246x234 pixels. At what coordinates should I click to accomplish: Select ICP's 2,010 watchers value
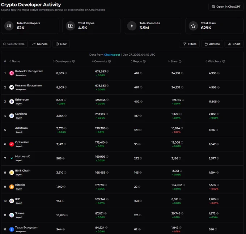click(x=212, y=199)
